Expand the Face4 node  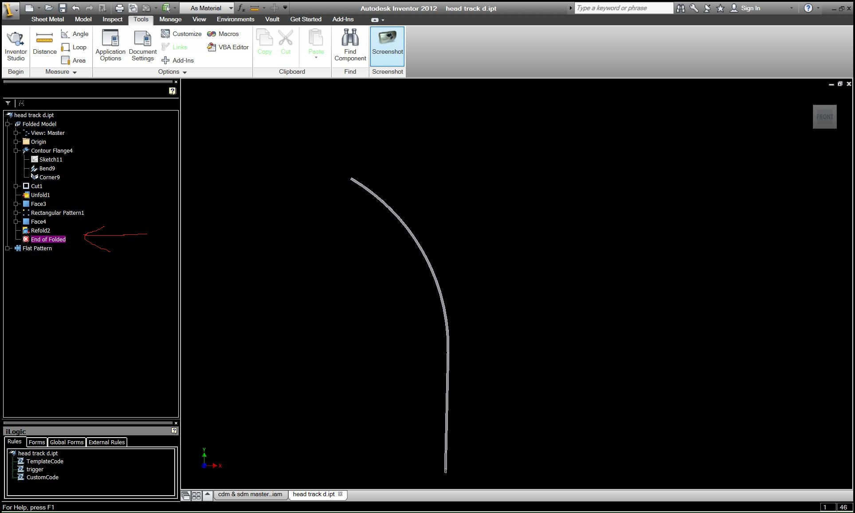tap(16, 221)
